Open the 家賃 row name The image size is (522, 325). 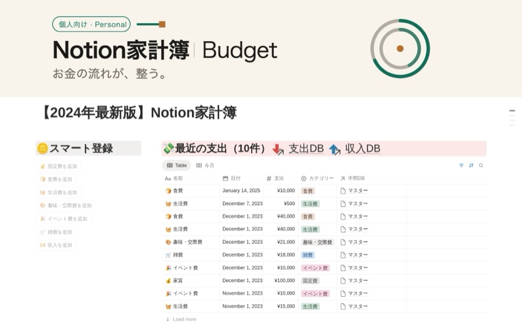tap(178, 280)
